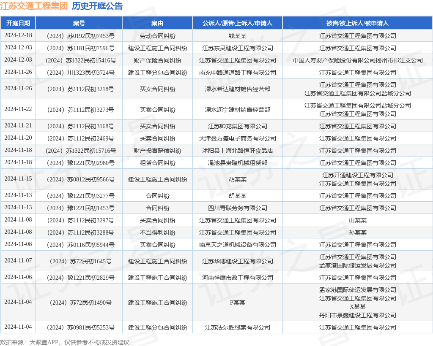This screenshot has width=433, height=346.
Task: Click plaintiff 四川青联劳务有限公司
Action: coord(238,208)
